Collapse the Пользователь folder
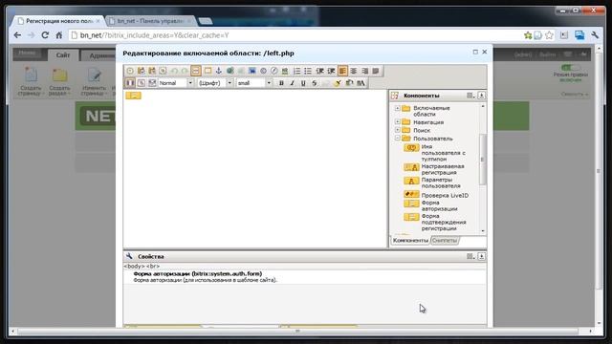Image resolution: width=612 pixels, height=344 pixels. pos(398,138)
